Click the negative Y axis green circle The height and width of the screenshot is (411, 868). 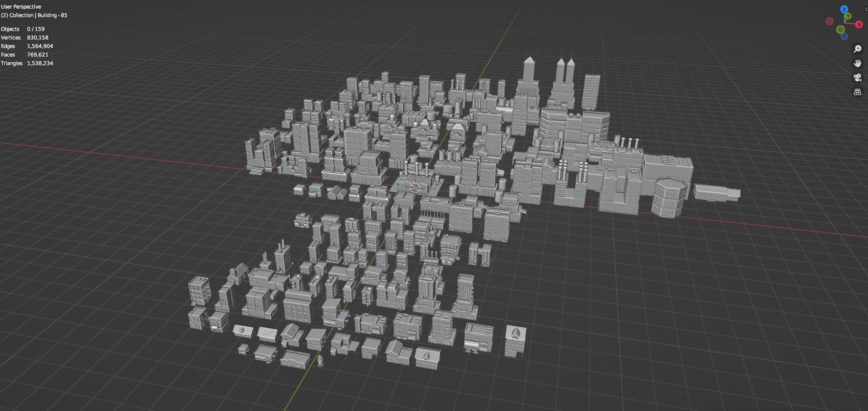pos(840,29)
